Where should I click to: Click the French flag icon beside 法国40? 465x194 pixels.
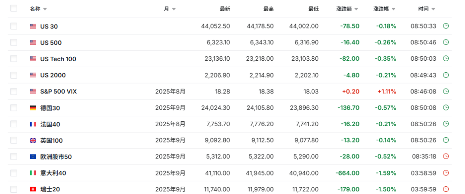coord(33,124)
